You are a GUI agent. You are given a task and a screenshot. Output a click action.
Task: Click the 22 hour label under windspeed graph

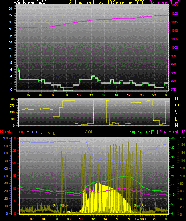[x=154, y=95]
